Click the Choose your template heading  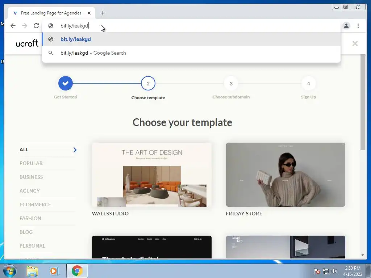click(x=182, y=122)
